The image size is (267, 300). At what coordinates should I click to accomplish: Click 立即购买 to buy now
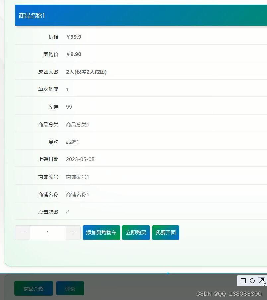(x=136, y=232)
